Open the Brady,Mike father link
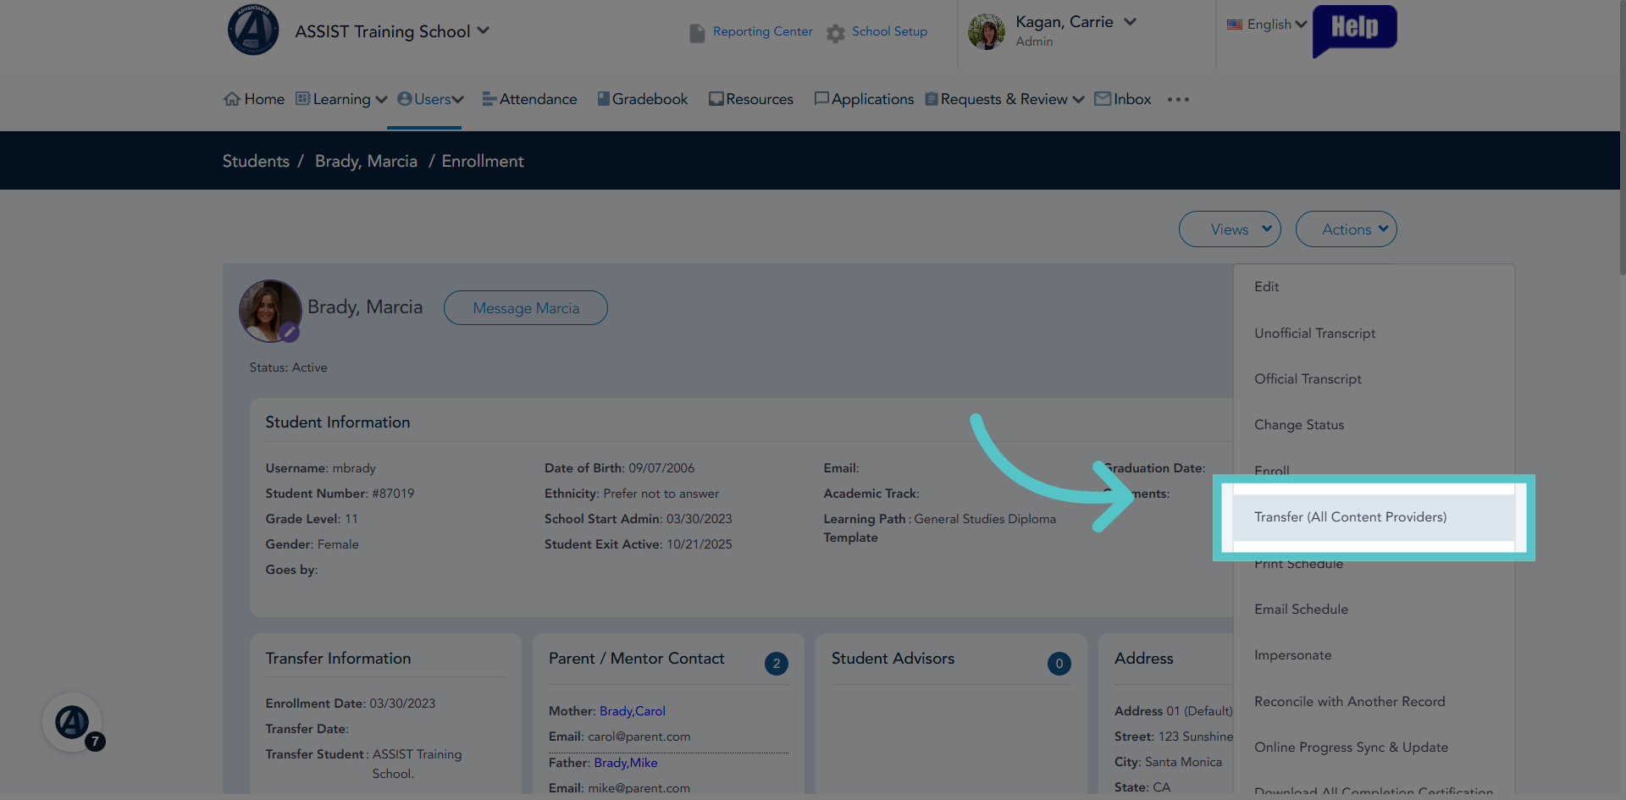This screenshot has height=800, width=1626. [x=626, y=763]
